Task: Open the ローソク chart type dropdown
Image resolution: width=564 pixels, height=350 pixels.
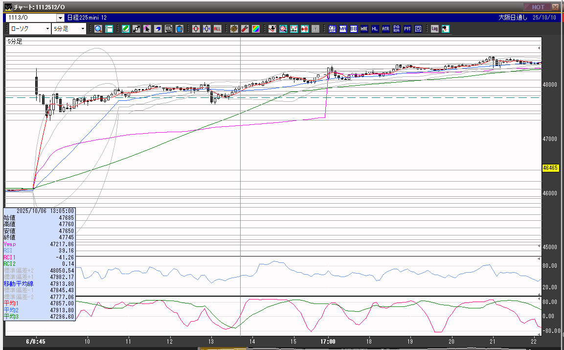Action: pos(29,29)
